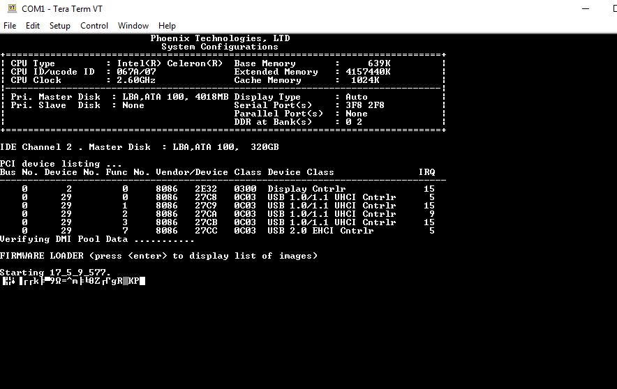617x389 pixels.
Task: Click the Serial Port(s) value '3F8 2F8'
Action: tap(365, 105)
